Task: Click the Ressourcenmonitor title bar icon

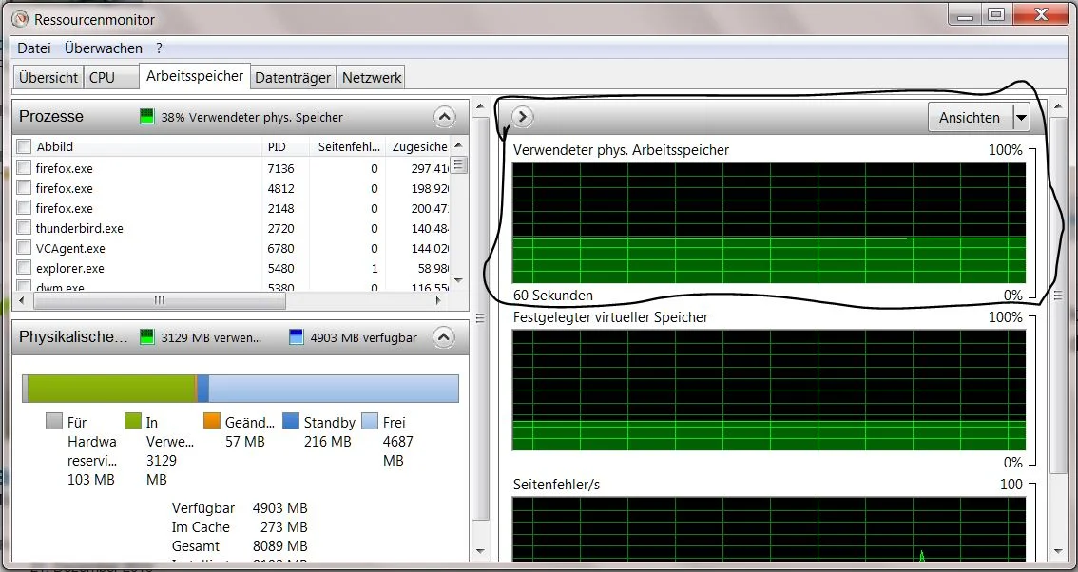Action: pyautogui.click(x=20, y=19)
